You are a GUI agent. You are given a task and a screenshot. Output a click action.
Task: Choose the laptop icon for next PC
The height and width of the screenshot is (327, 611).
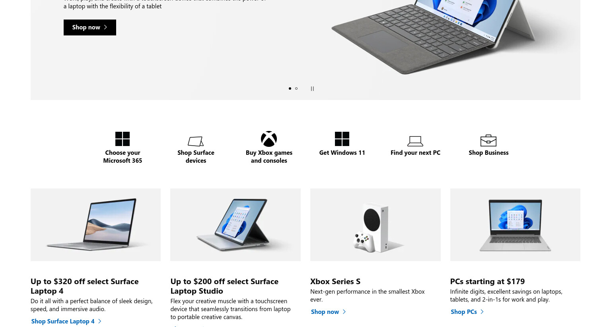(x=415, y=141)
